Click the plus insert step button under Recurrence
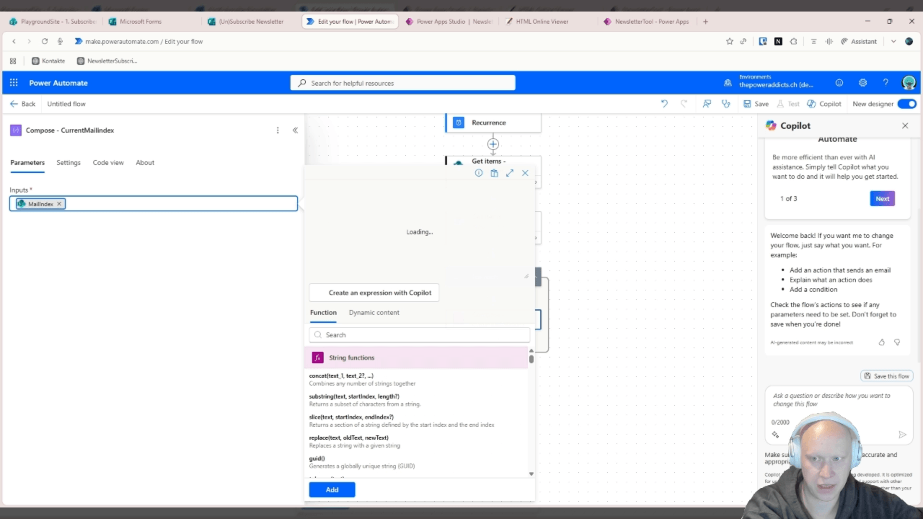This screenshot has width=923, height=519. pyautogui.click(x=493, y=144)
